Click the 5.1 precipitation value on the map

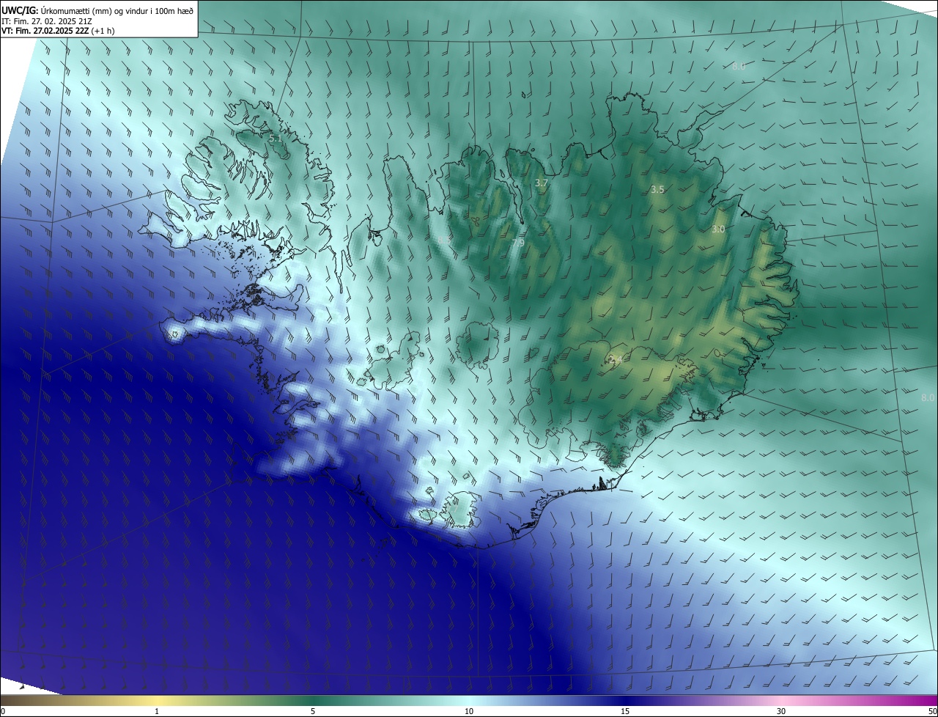click(x=276, y=138)
